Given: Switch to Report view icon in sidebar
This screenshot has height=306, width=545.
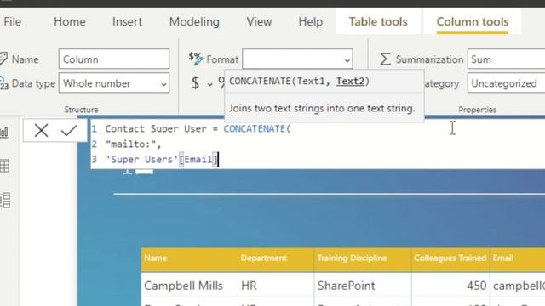Looking at the screenshot, I should coord(4,132).
